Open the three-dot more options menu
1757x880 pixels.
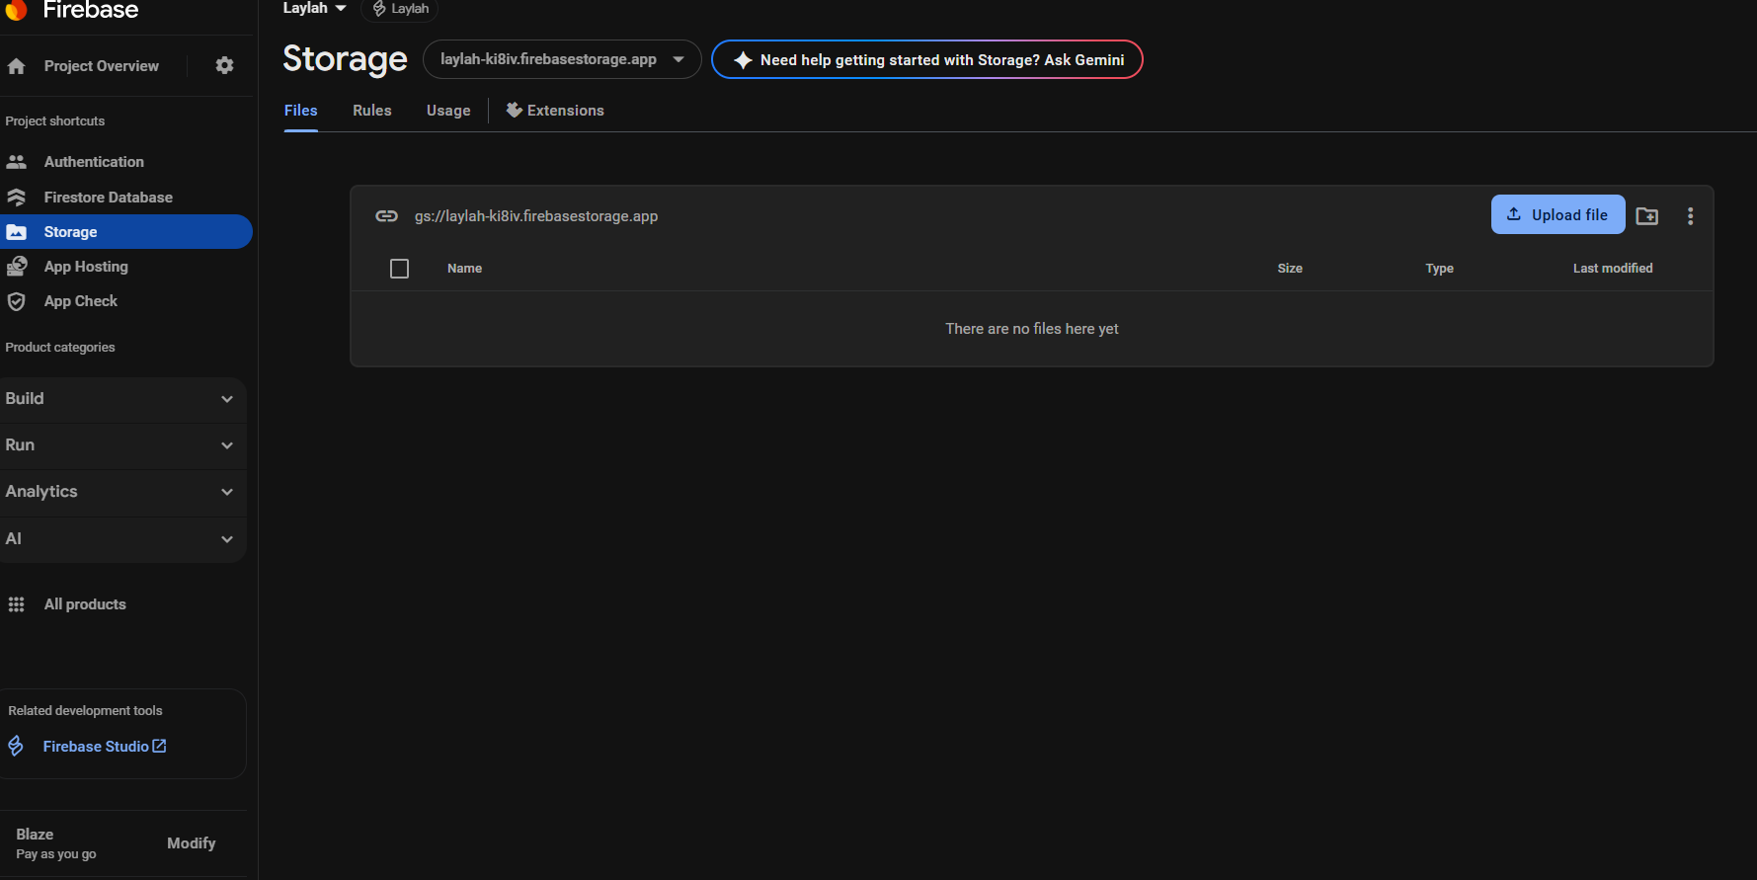pos(1691,215)
